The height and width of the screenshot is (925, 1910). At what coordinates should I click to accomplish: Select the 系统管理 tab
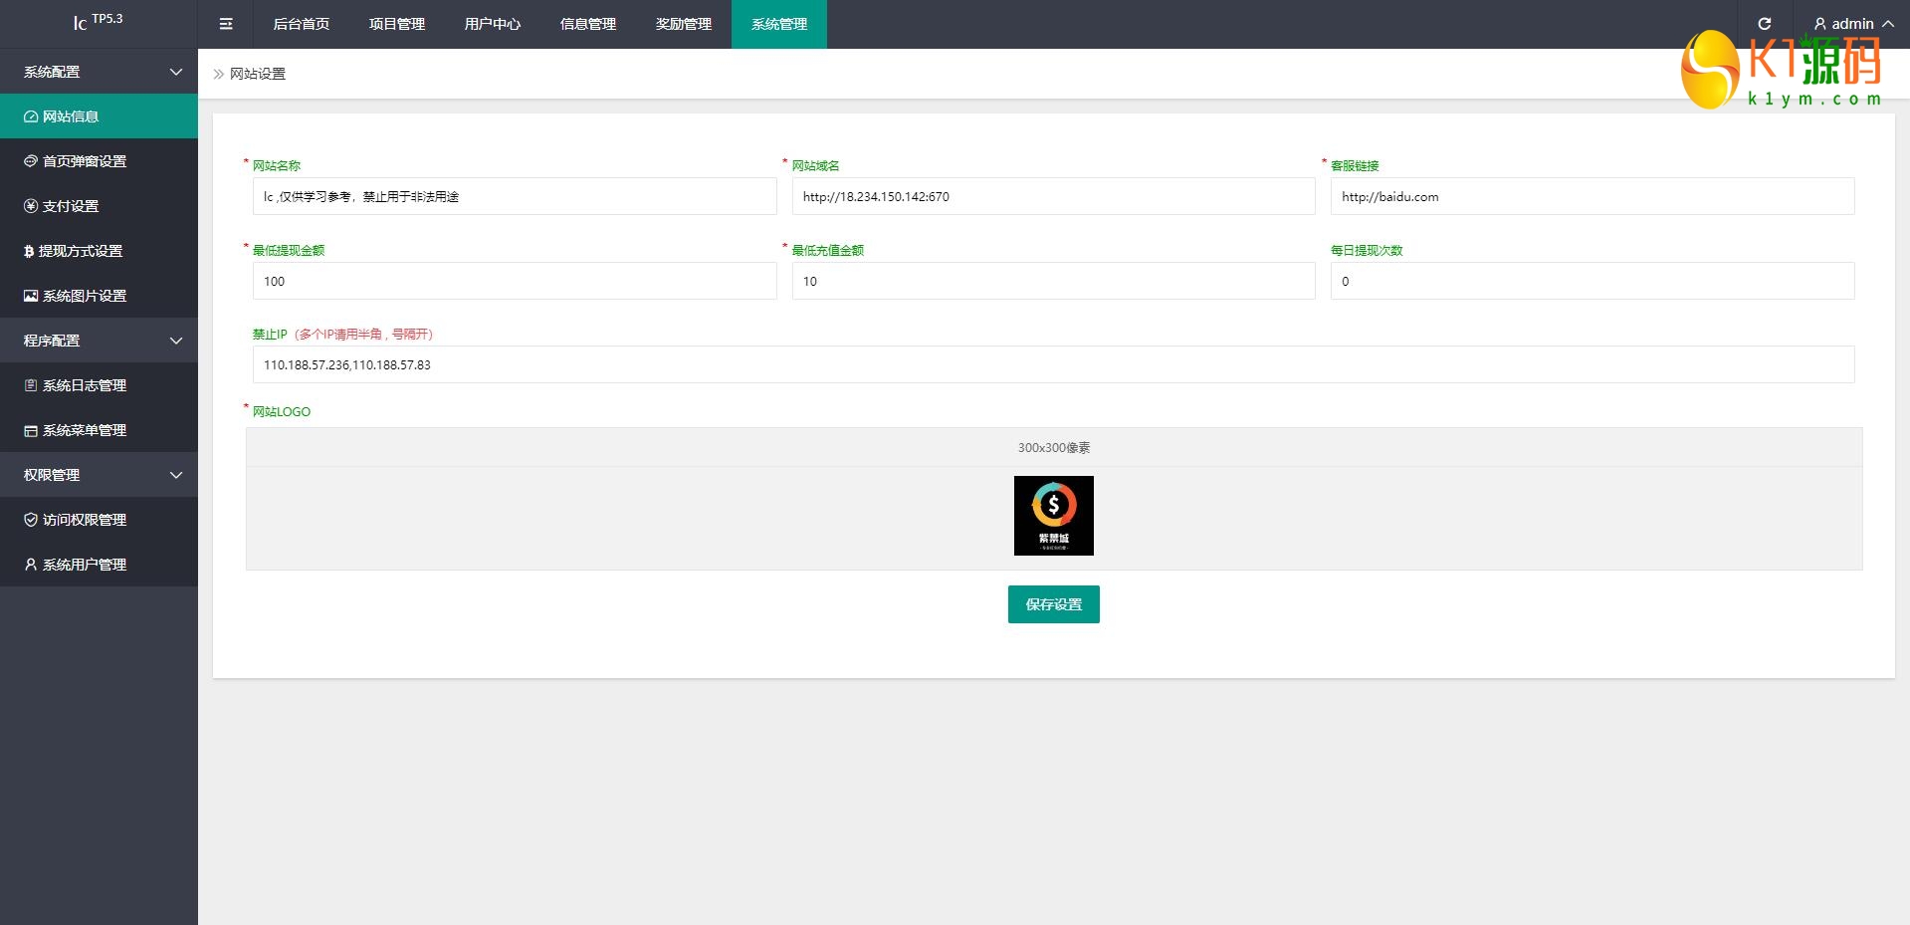(x=779, y=24)
